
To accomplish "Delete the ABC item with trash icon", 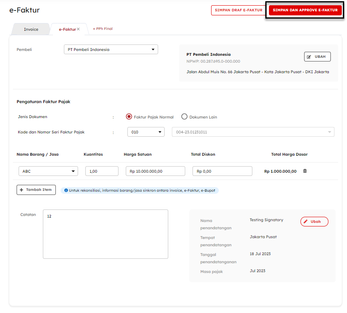I will 305,171.
